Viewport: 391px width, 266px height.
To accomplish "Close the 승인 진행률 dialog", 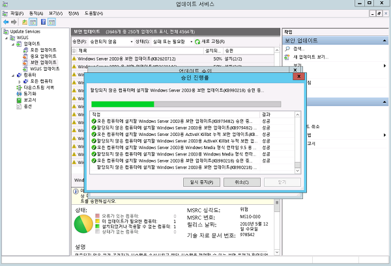I will [x=298, y=76].
